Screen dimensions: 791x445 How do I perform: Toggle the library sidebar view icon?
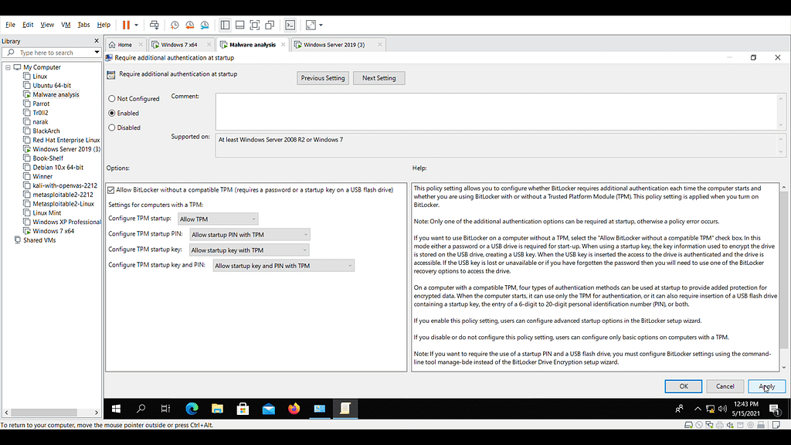point(225,25)
